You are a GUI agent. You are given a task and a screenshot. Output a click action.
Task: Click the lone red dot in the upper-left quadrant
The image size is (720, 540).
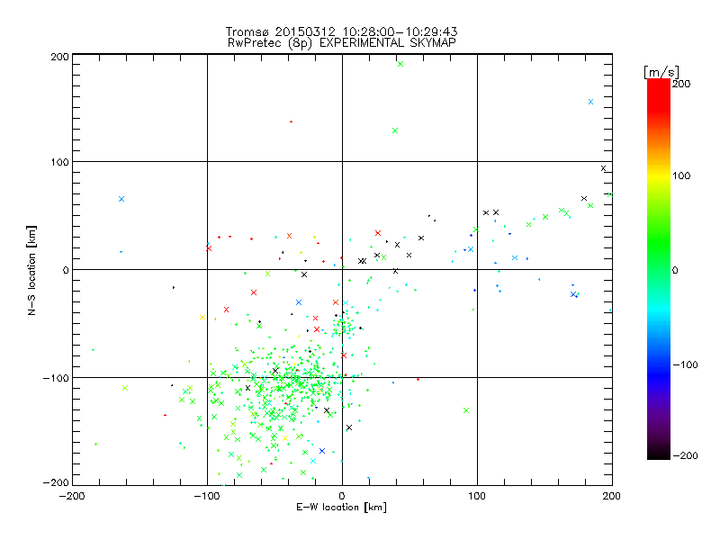tap(291, 121)
